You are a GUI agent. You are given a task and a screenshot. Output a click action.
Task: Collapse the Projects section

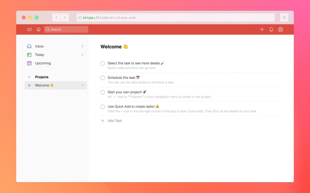pos(29,77)
